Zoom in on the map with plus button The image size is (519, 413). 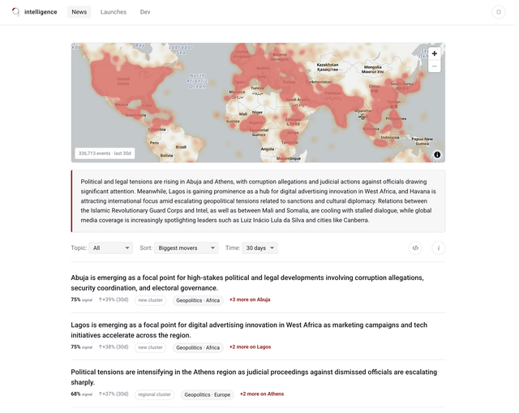pyautogui.click(x=435, y=54)
